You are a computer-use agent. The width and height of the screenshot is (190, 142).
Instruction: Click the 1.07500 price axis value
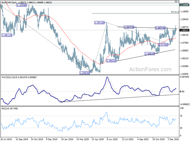[184, 43]
